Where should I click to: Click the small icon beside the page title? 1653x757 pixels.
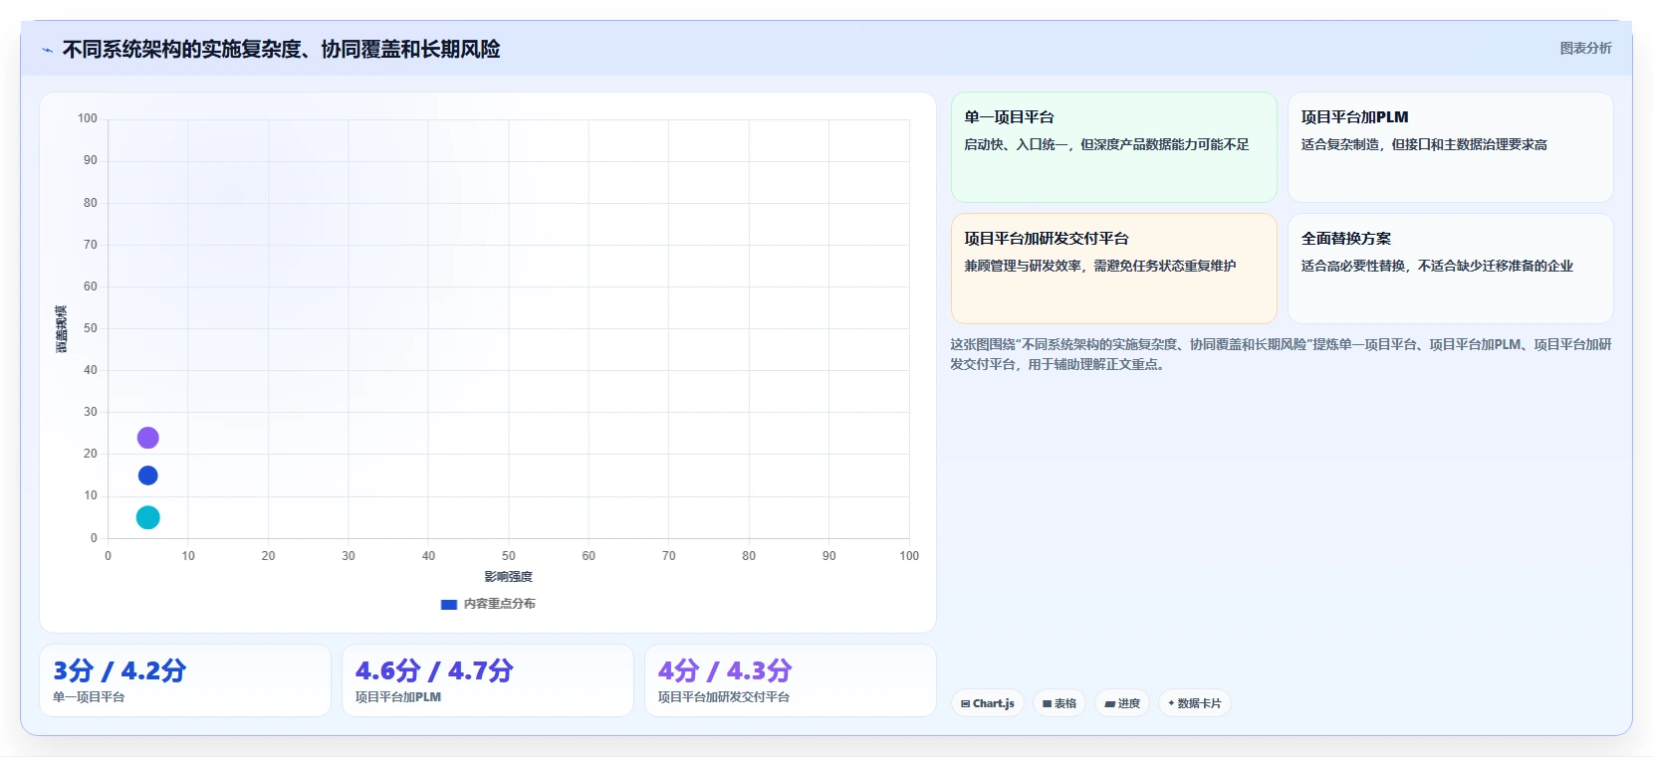(47, 50)
